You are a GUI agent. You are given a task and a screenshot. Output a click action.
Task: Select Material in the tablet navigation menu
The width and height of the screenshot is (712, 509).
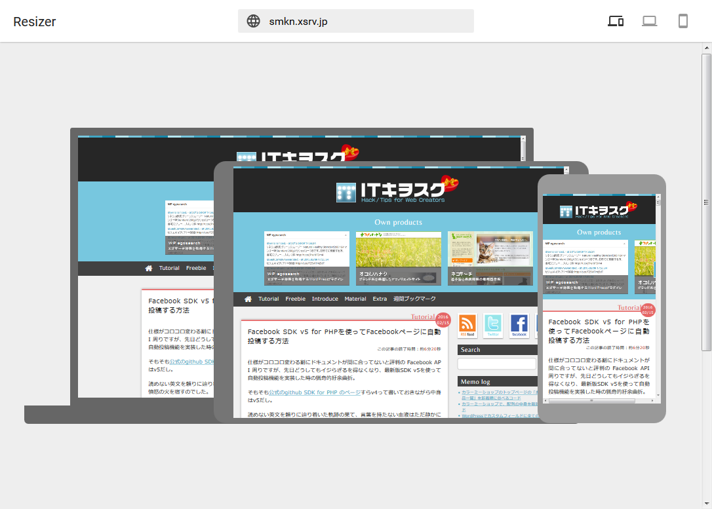(x=355, y=299)
